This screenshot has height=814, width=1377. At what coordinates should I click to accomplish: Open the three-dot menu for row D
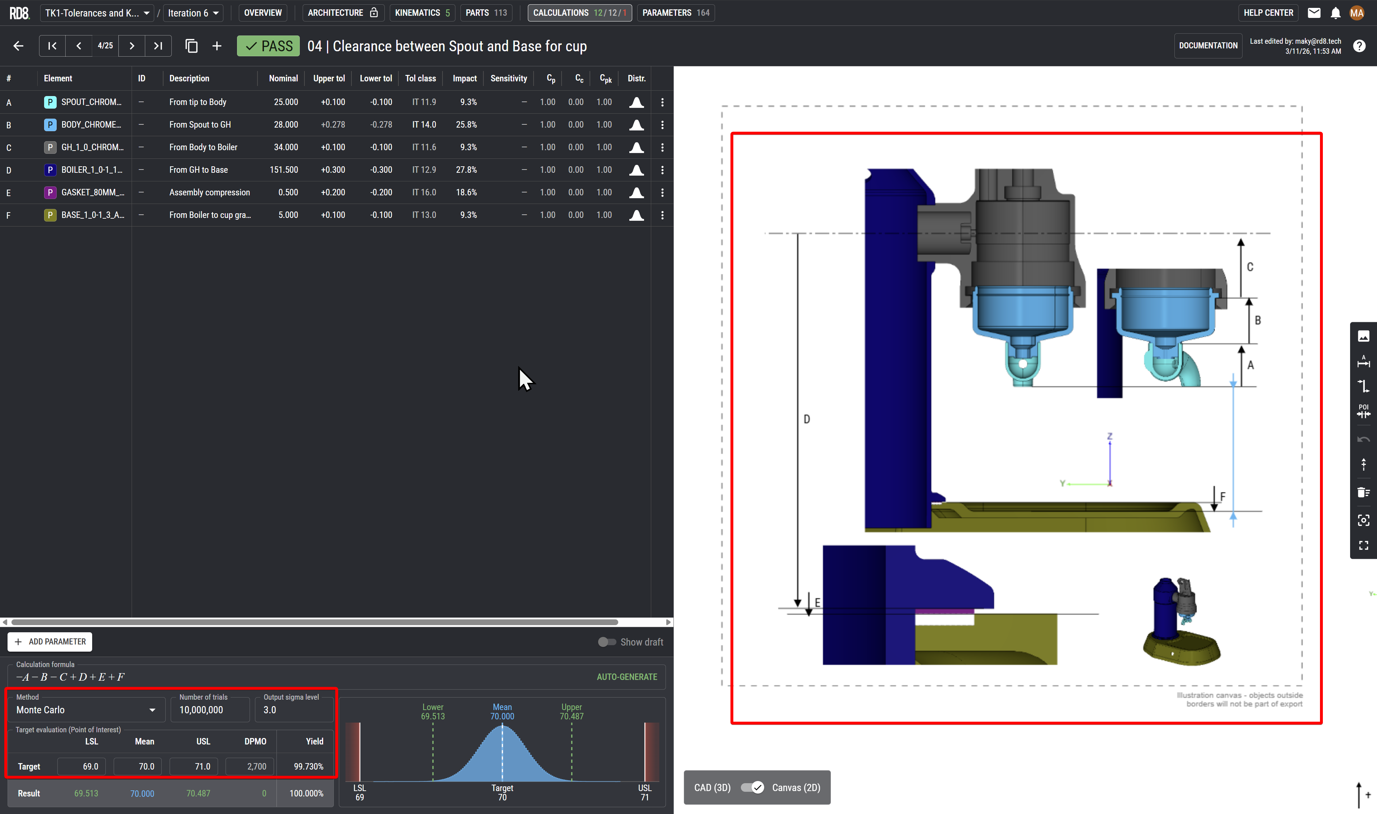tap(662, 170)
